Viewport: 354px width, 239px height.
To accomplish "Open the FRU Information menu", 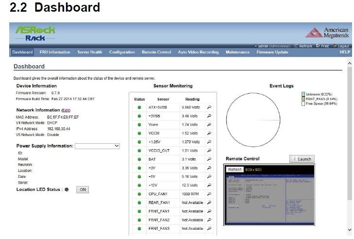I will click(55, 52).
